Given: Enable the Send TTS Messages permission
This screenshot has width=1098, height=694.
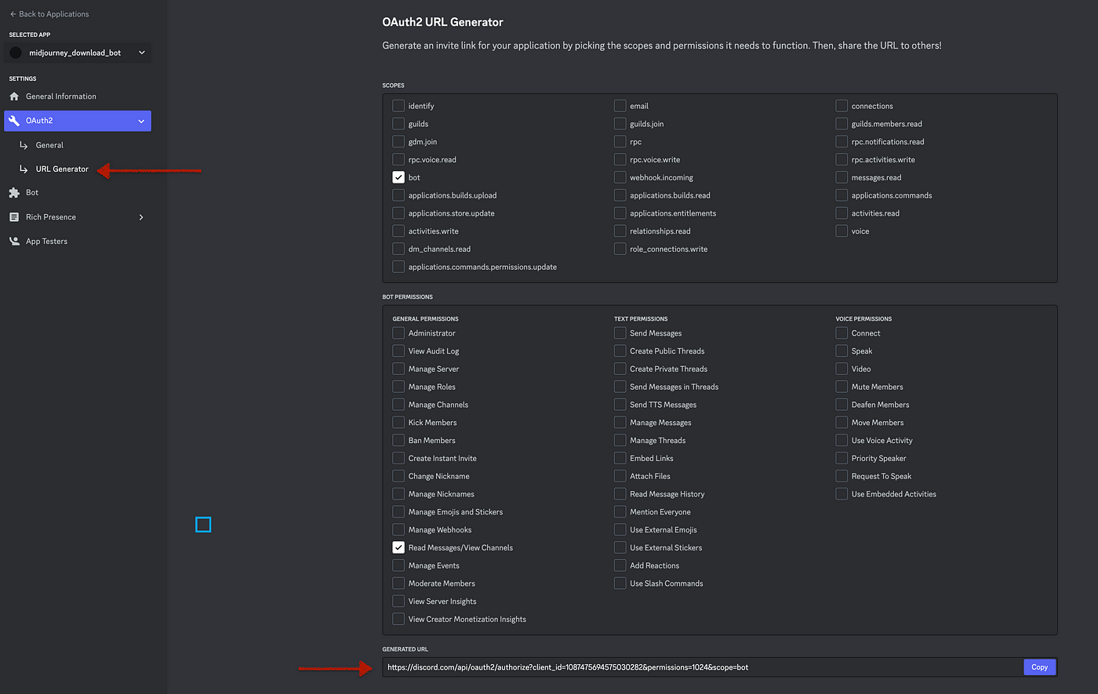Looking at the screenshot, I should pyautogui.click(x=620, y=405).
